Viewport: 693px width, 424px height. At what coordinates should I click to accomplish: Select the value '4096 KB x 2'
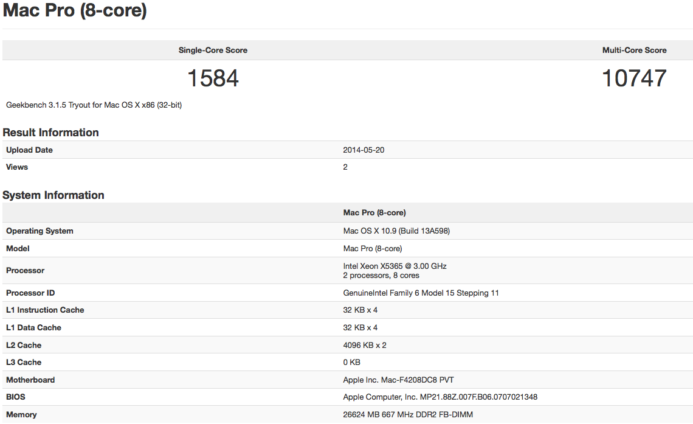point(365,346)
